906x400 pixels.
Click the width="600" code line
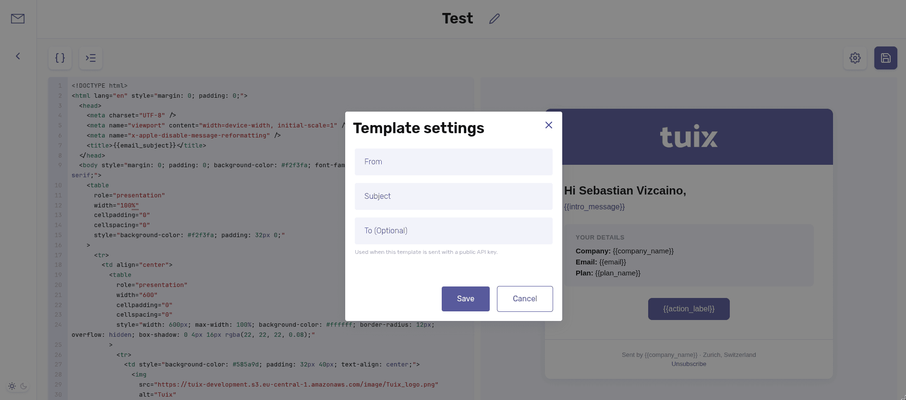pyautogui.click(x=137, y=295)
